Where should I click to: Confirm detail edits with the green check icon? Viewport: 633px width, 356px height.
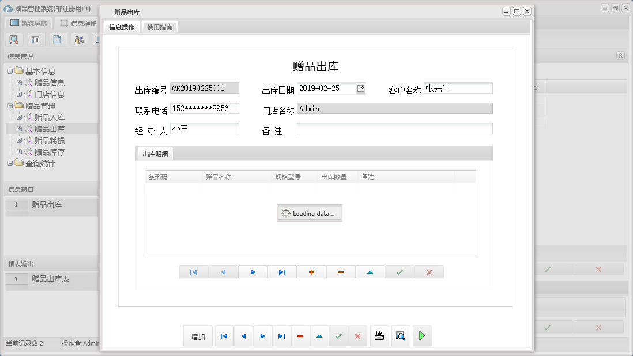pos(400,271)
